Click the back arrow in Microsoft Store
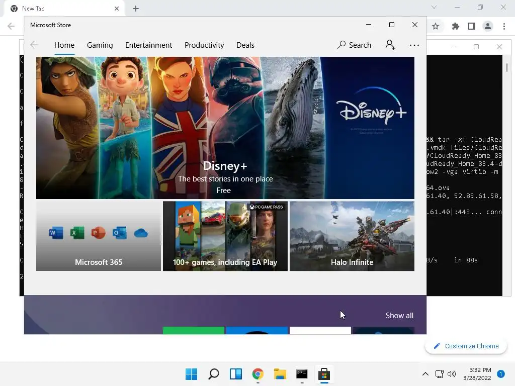The image size is (515, 386). pos(34,45)
